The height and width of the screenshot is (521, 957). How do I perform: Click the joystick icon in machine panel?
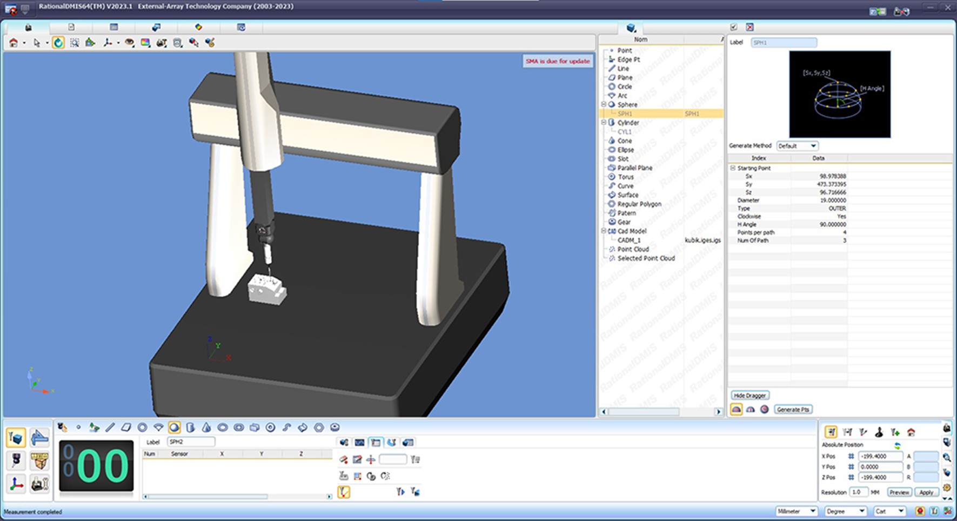coord(879,432)
